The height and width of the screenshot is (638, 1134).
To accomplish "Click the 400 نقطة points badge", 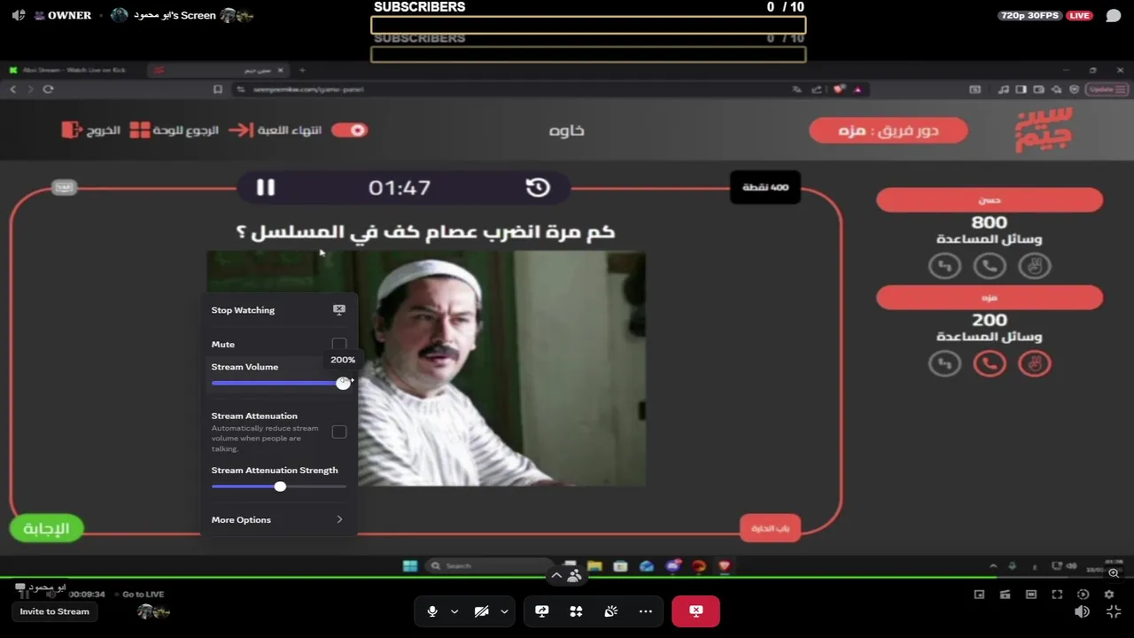I will coord(765,187).
